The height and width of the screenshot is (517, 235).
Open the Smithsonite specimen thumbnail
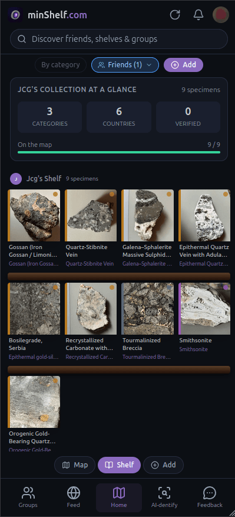204,309
